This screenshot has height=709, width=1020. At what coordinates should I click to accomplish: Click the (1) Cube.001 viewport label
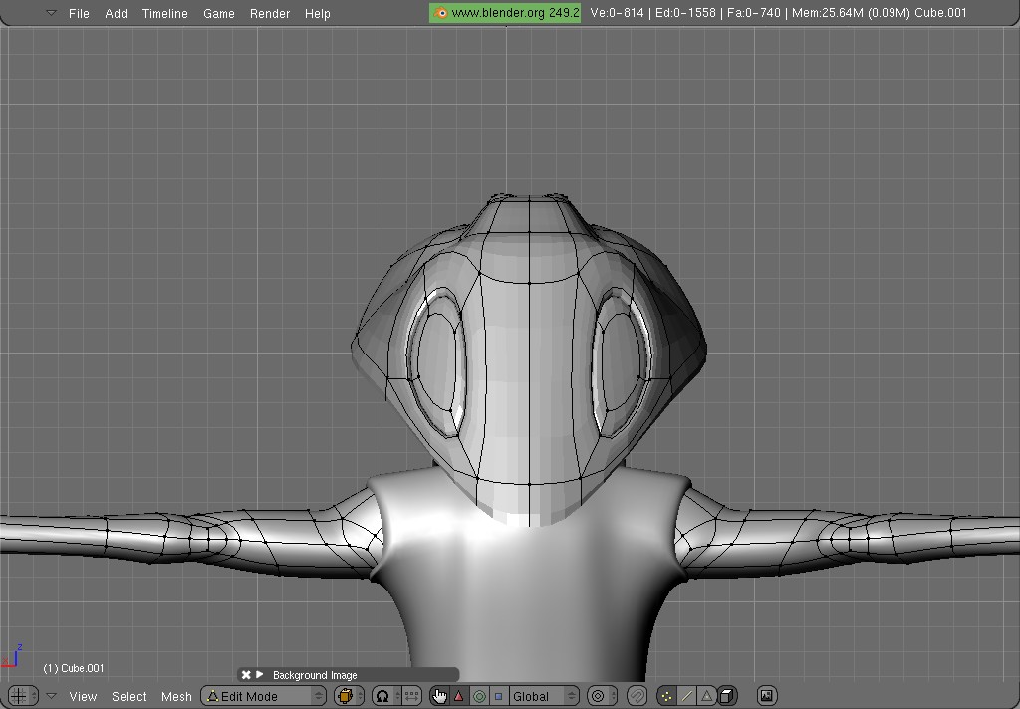(74, 668)
